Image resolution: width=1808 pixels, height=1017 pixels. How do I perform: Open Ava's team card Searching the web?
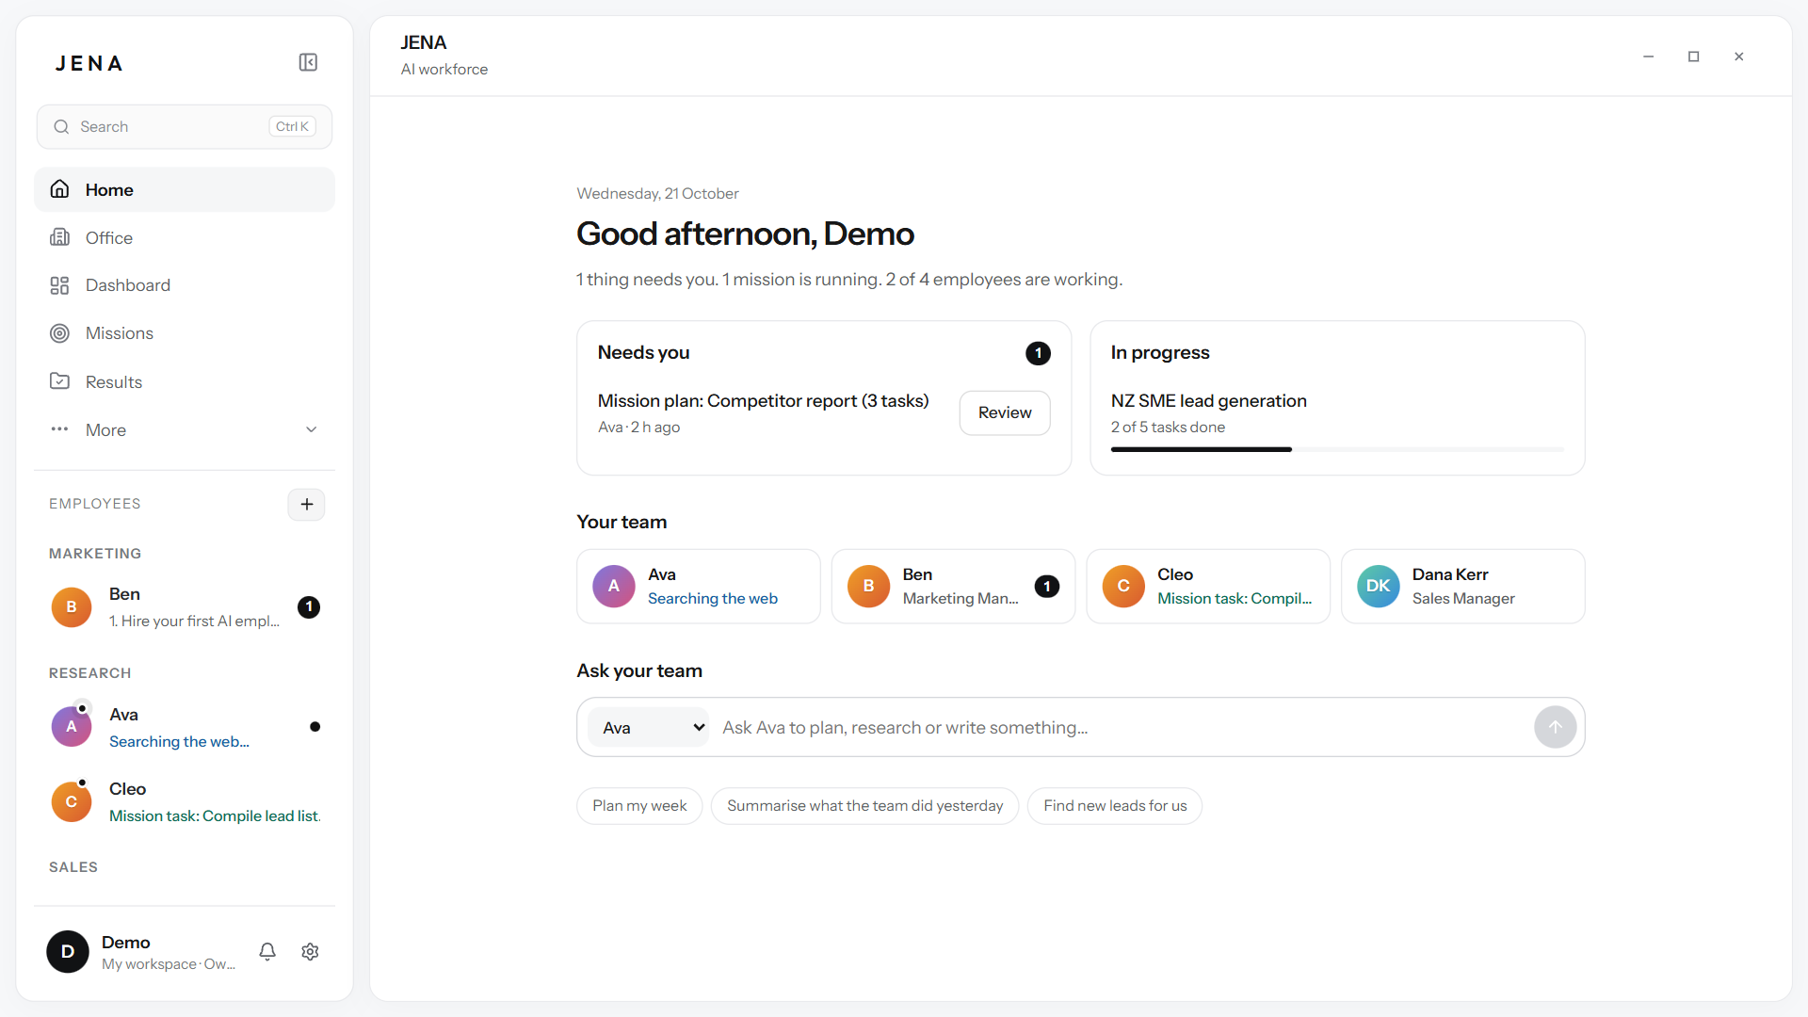699,586
